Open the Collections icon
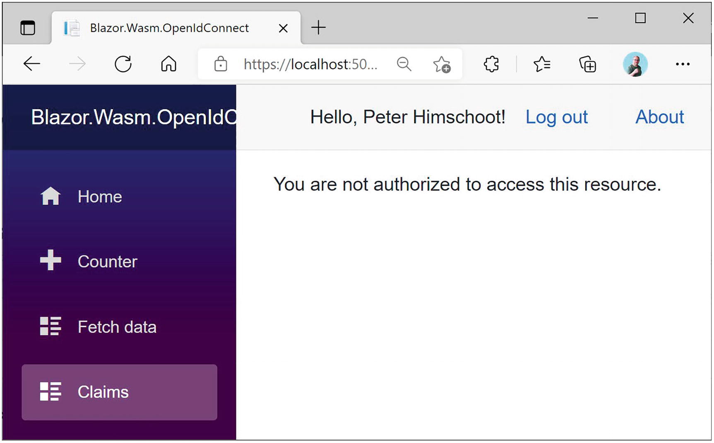 587,64
